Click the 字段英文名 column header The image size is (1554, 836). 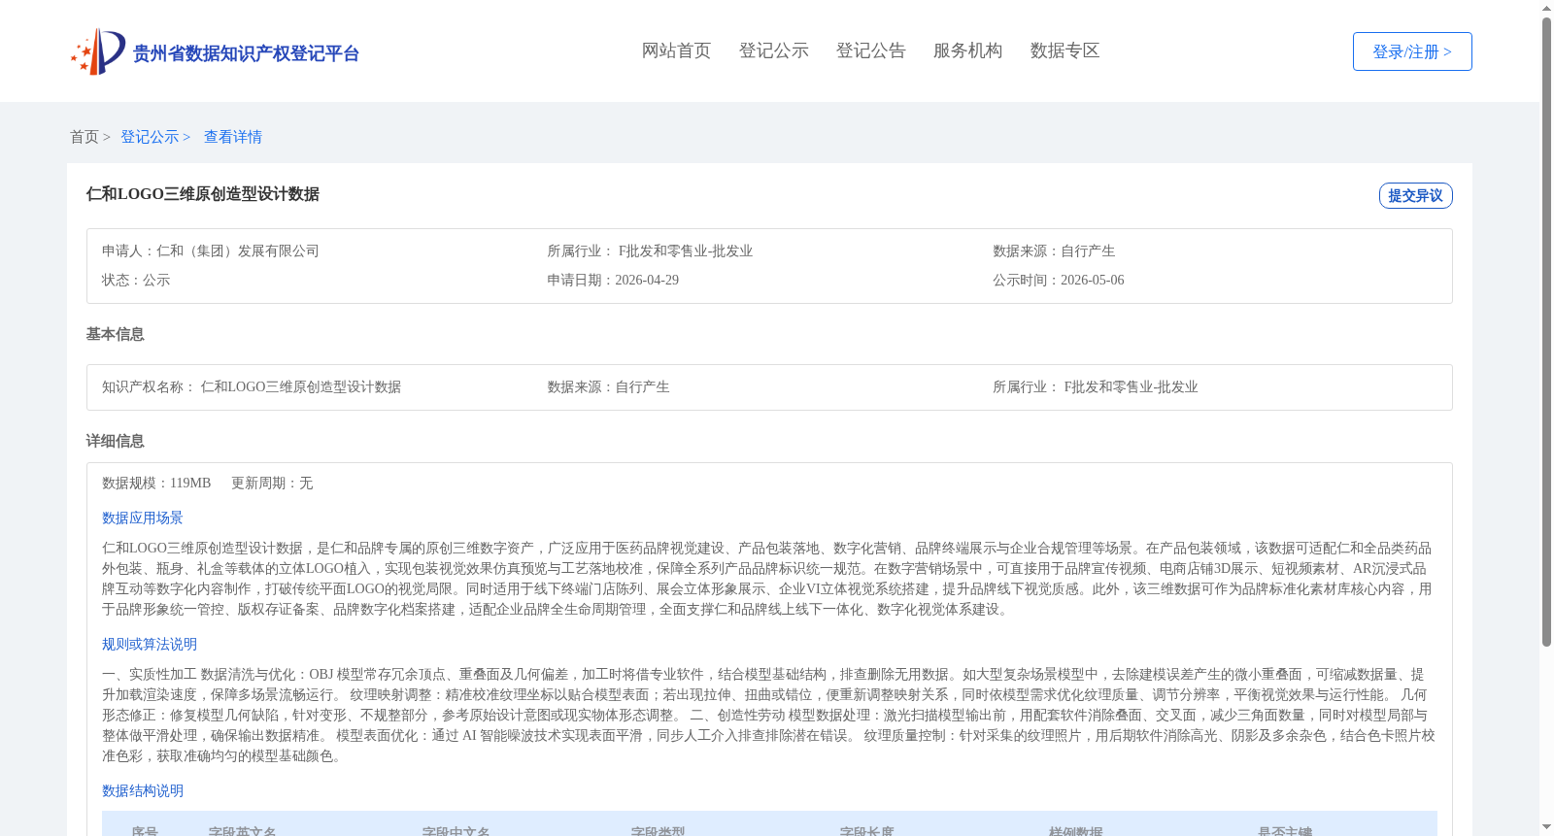pyautogui.click(x=243, y=831)
